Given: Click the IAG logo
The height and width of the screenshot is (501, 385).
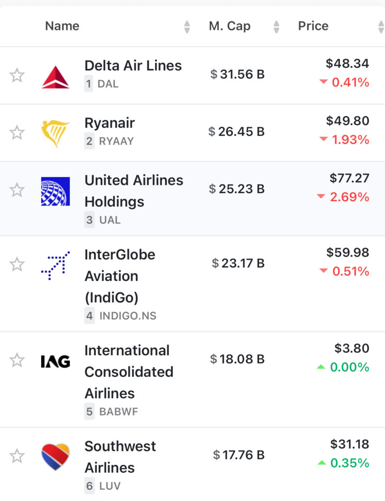Looking at the screenshot, I should (x=55, y=362).
